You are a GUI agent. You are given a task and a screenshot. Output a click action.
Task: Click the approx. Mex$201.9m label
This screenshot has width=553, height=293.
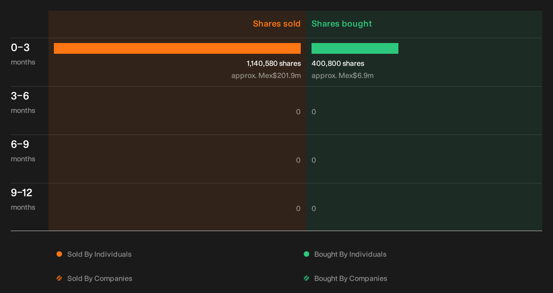tap(266, 76)
